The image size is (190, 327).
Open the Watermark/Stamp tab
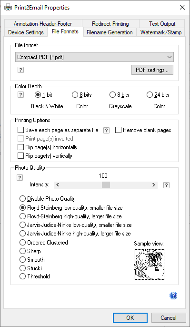[x=161, y=32]
